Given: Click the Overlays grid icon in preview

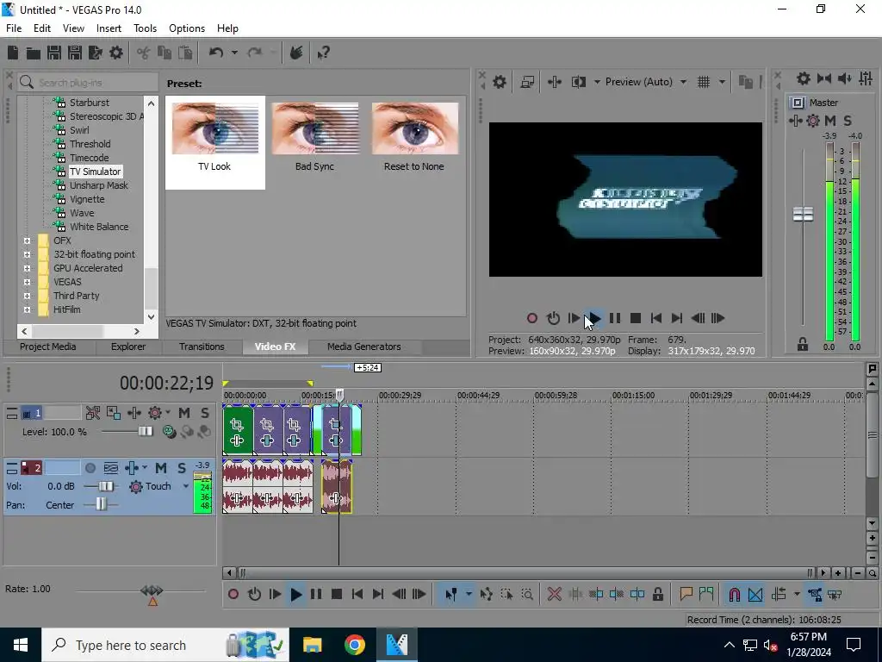Looking at the screenshot, I should 704,82.
